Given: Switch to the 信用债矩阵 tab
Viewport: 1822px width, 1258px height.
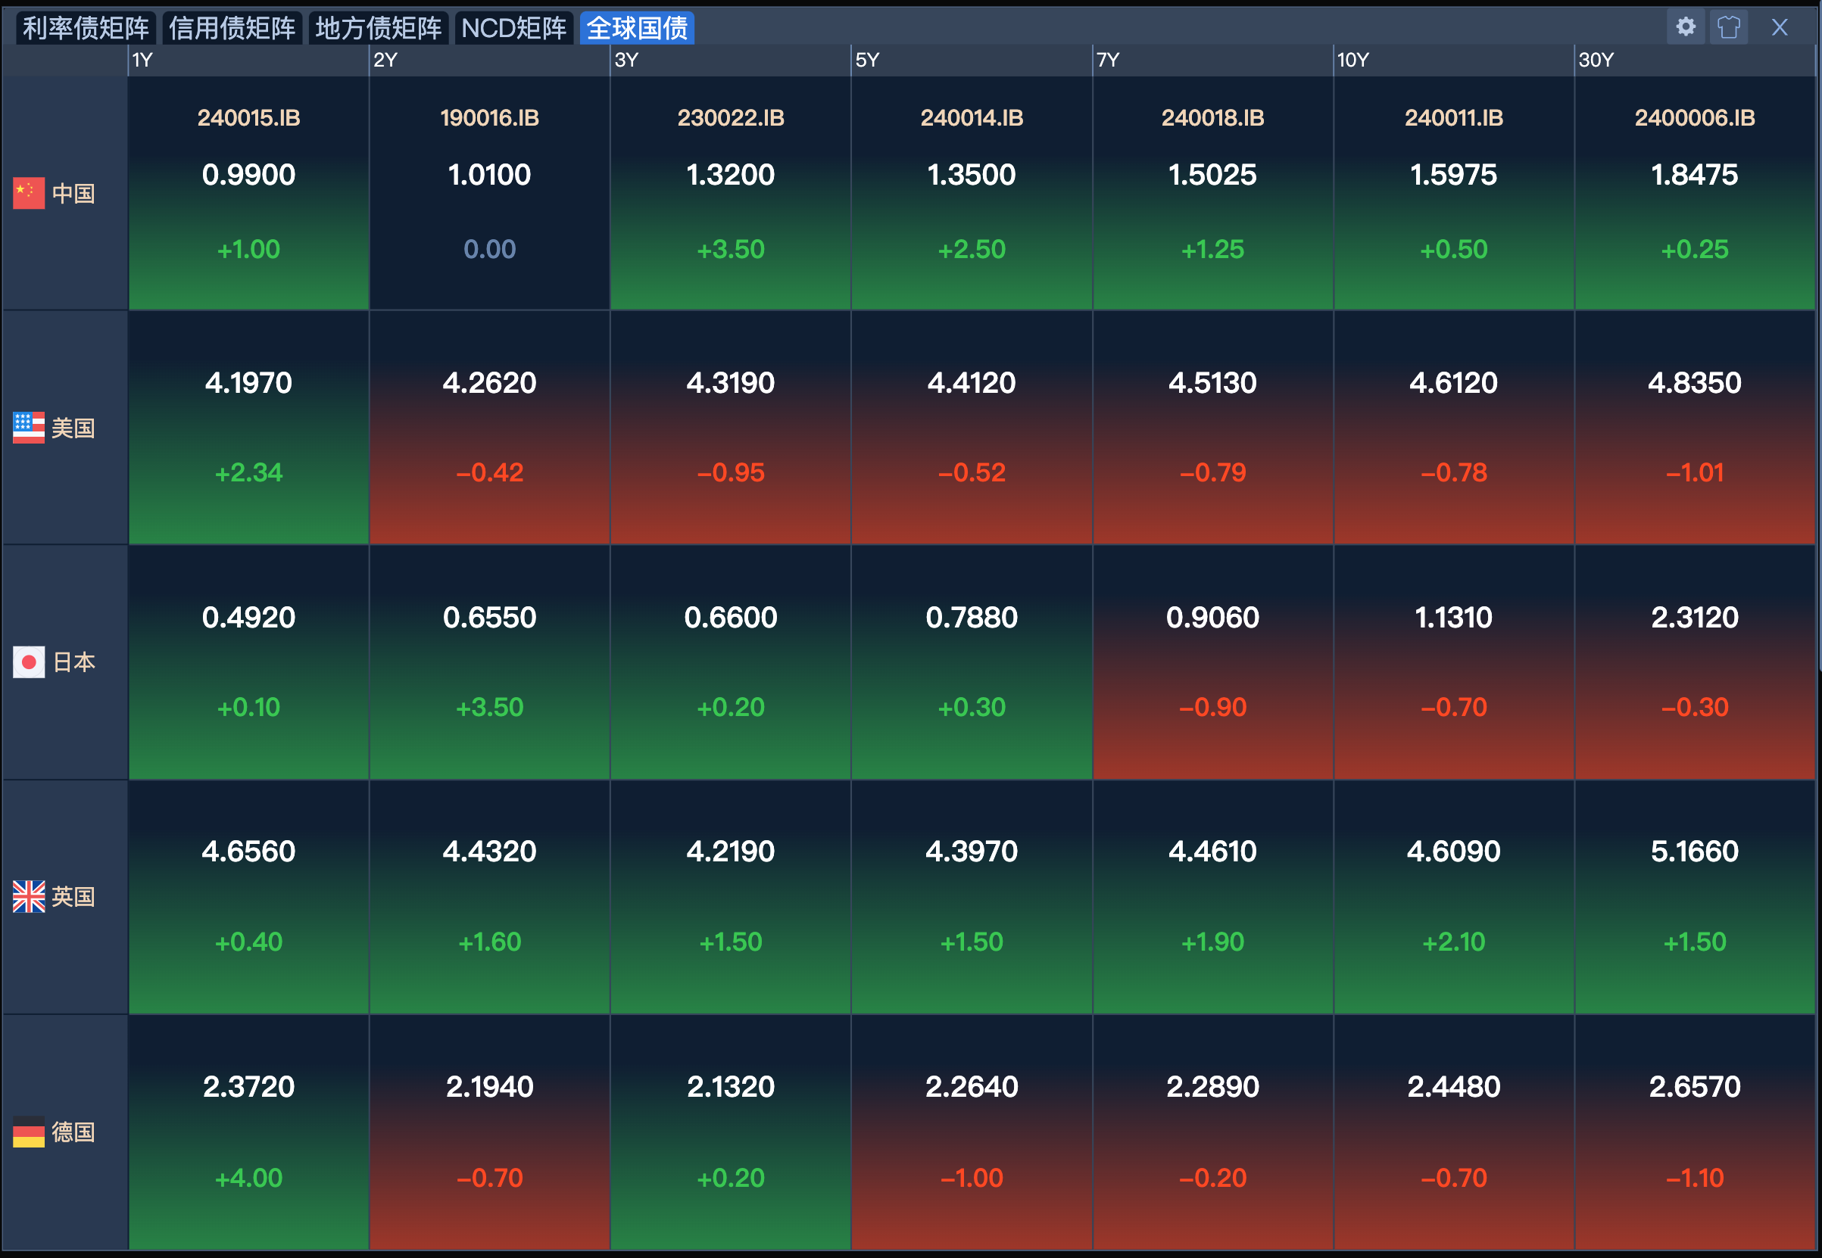Looking at the screenshot, I should tap(232, 28).
